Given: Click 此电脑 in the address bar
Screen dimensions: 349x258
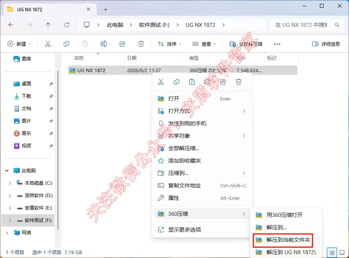Looking at the screenshot, I should pyautogui.click(x=115, y=25).
